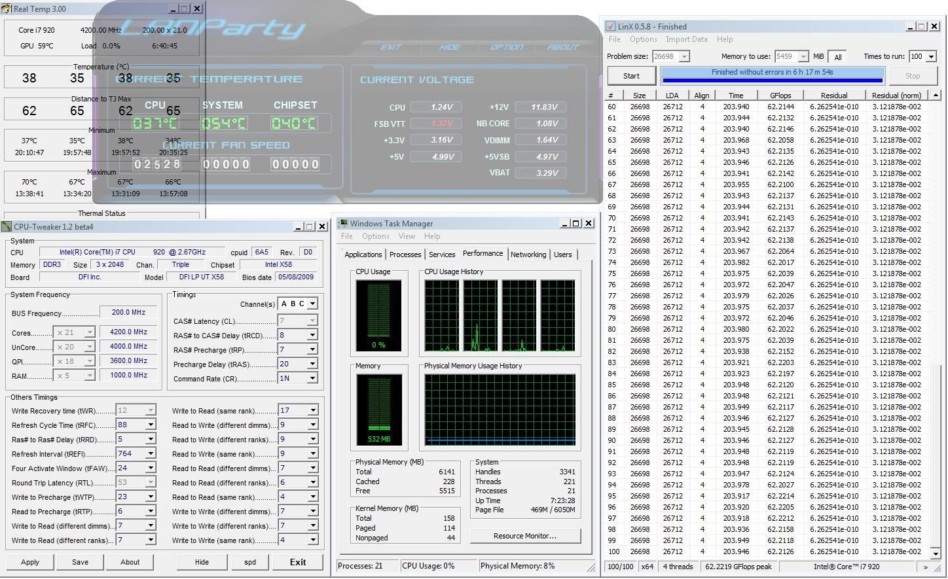
Task: Click the About button in CPU-Tweaker
Action: [x=130, y=562]
